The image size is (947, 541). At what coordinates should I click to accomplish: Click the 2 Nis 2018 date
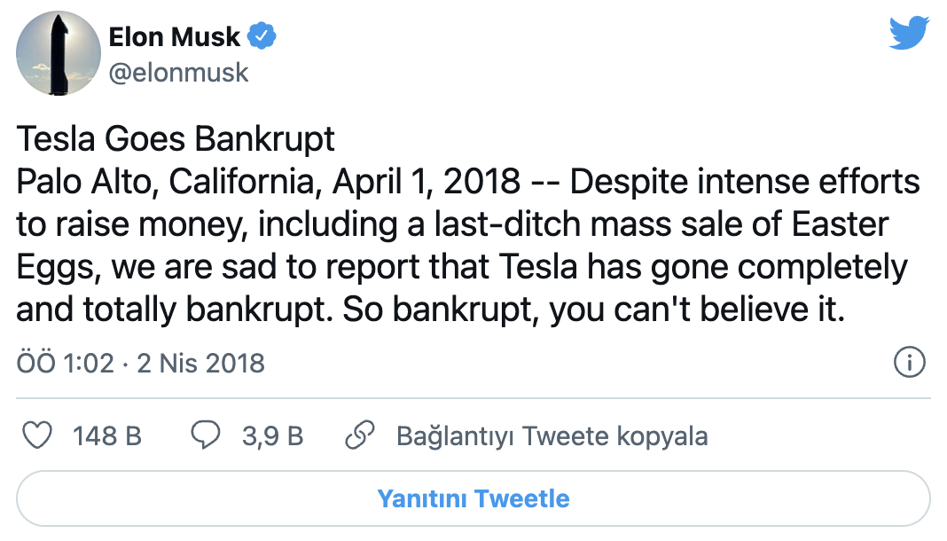(200, 363)
